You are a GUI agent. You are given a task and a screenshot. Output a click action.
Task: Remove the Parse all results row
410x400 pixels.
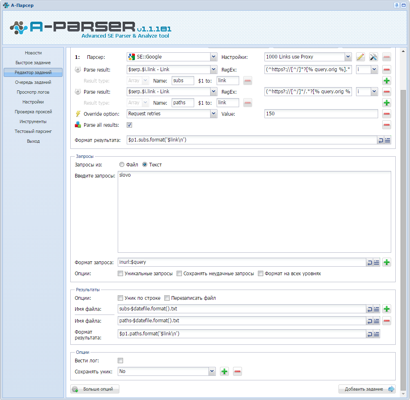386,125
